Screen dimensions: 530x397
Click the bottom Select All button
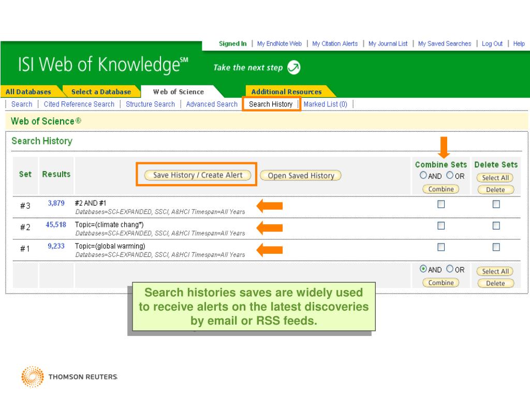coord(495,271)
